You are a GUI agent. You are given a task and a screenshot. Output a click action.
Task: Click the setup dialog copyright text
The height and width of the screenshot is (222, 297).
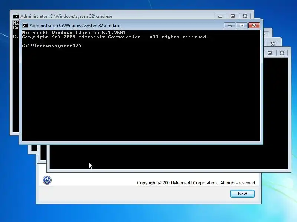coord(196,183)
